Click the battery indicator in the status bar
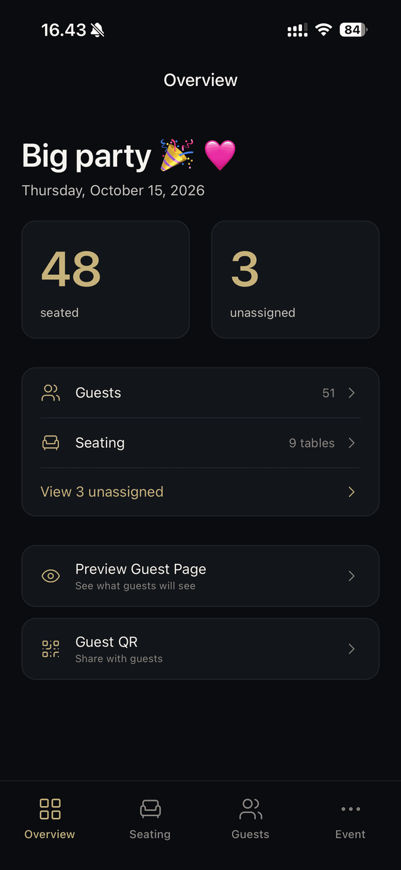 coord(352,29)
